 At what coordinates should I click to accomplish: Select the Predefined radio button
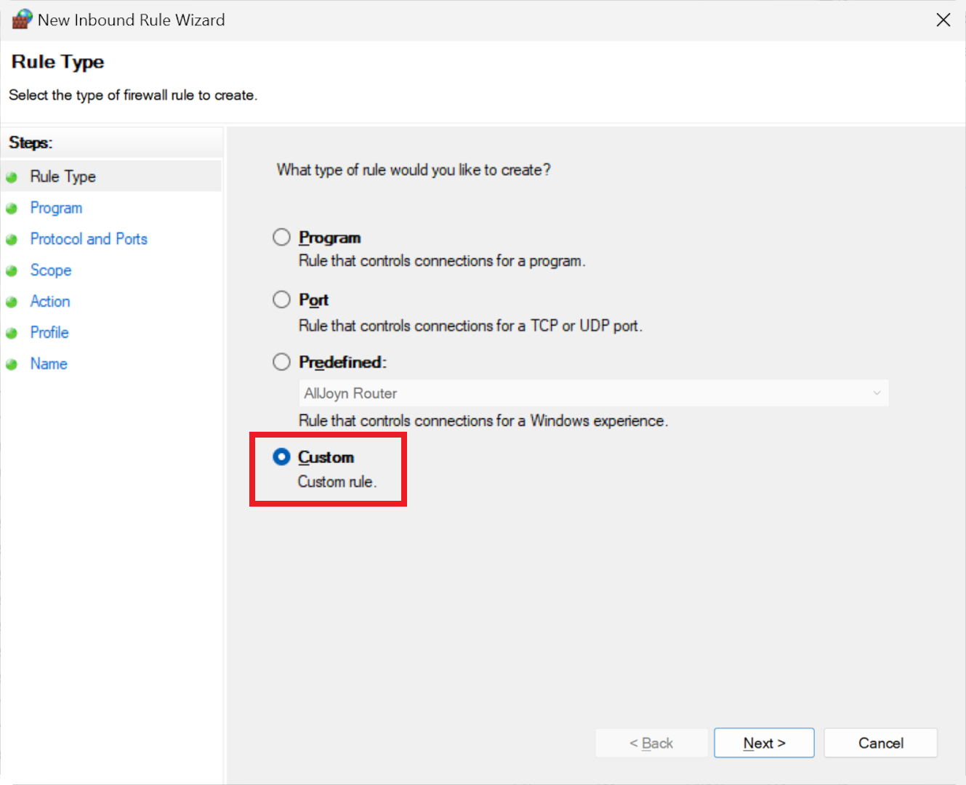[281, 362]
